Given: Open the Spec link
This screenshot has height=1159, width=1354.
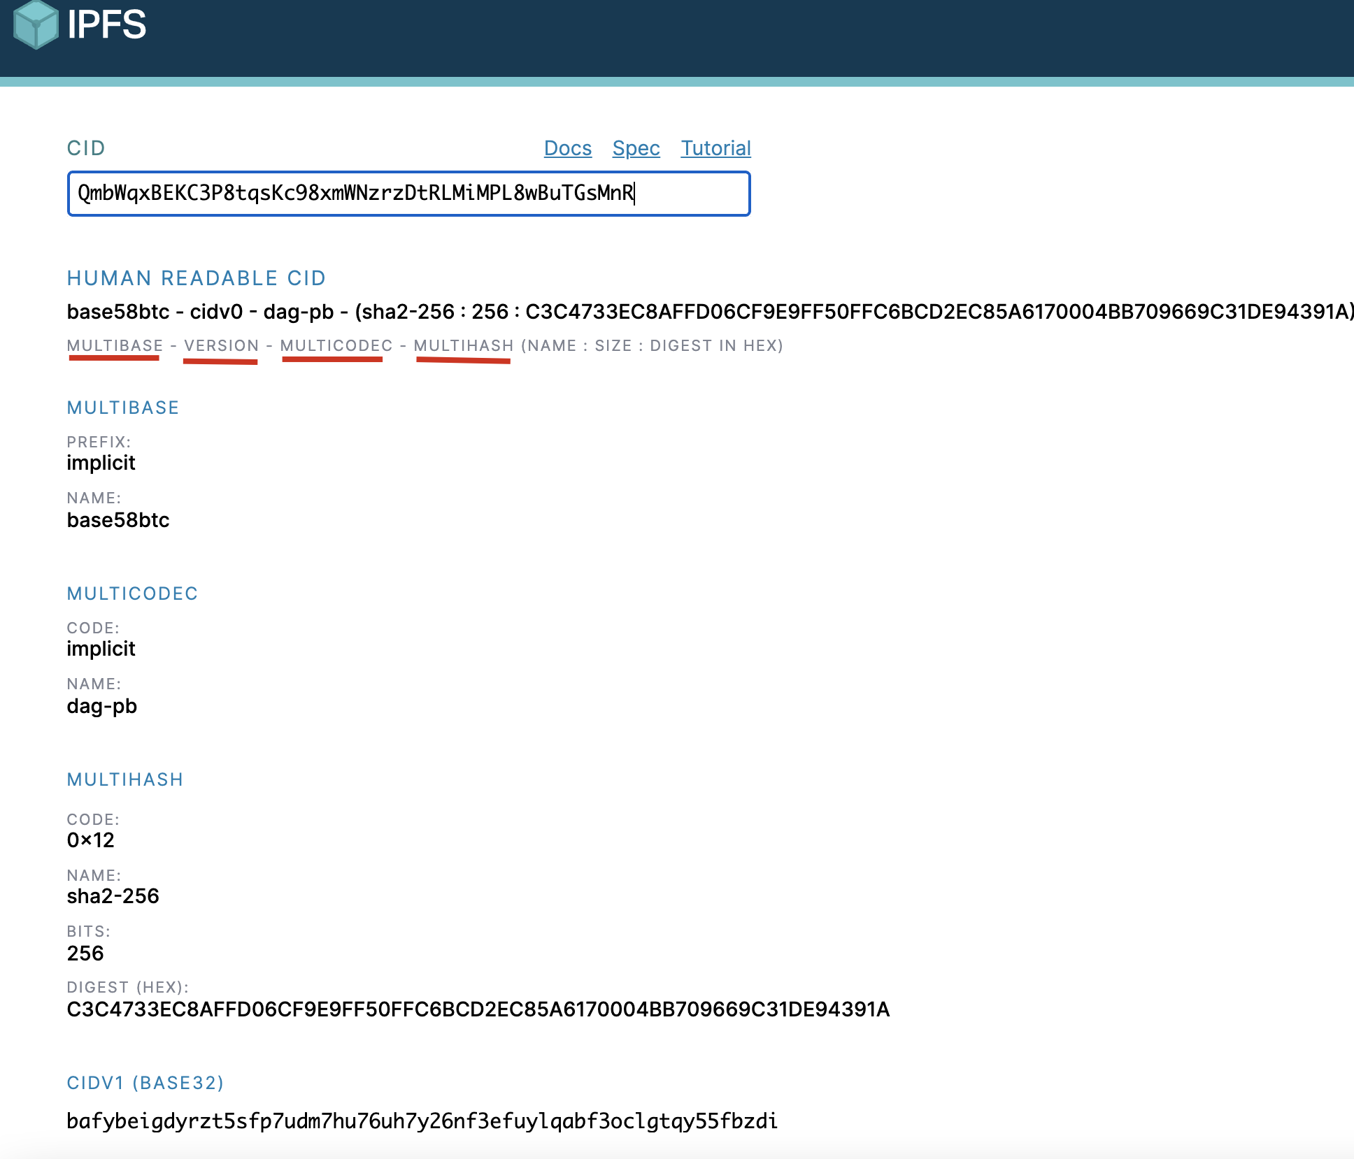Looking at the screenshot, I should [636, 148].
